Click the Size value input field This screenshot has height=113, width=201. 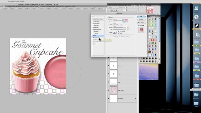(x=125, y=30)
